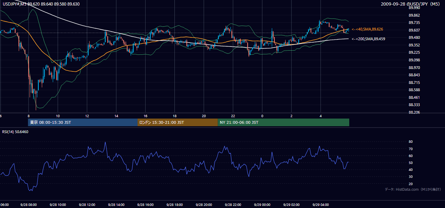The height and width of the screenshot is (208, 445).
Task: Select the NY 21:00-06:00 JST session bar
Action: point(283,122)
